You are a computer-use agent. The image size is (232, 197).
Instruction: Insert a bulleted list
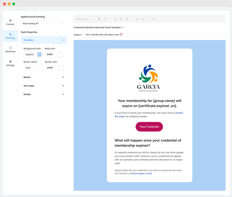(138, 19)
